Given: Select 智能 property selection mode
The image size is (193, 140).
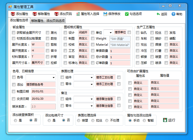Looking at the screenshot, I should [144, 120].
